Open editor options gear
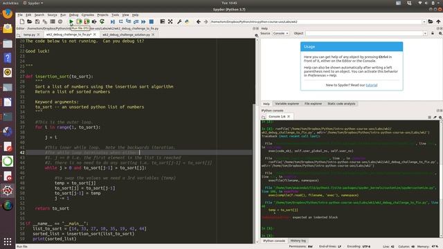 point(257,35)
